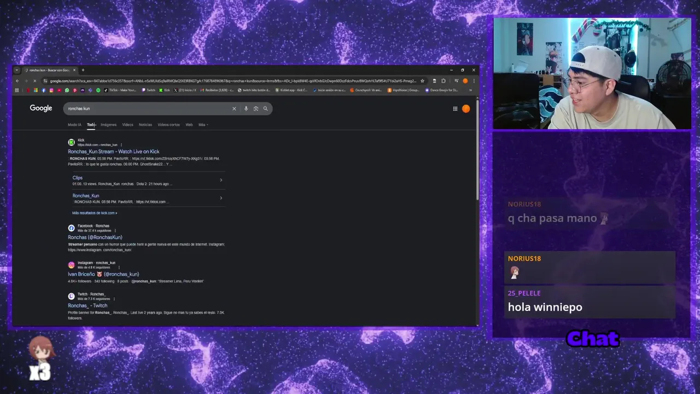Screen dimensions: 700x394
Task: Open the Crunchyroll bookmark
Action: click(366, 90)
